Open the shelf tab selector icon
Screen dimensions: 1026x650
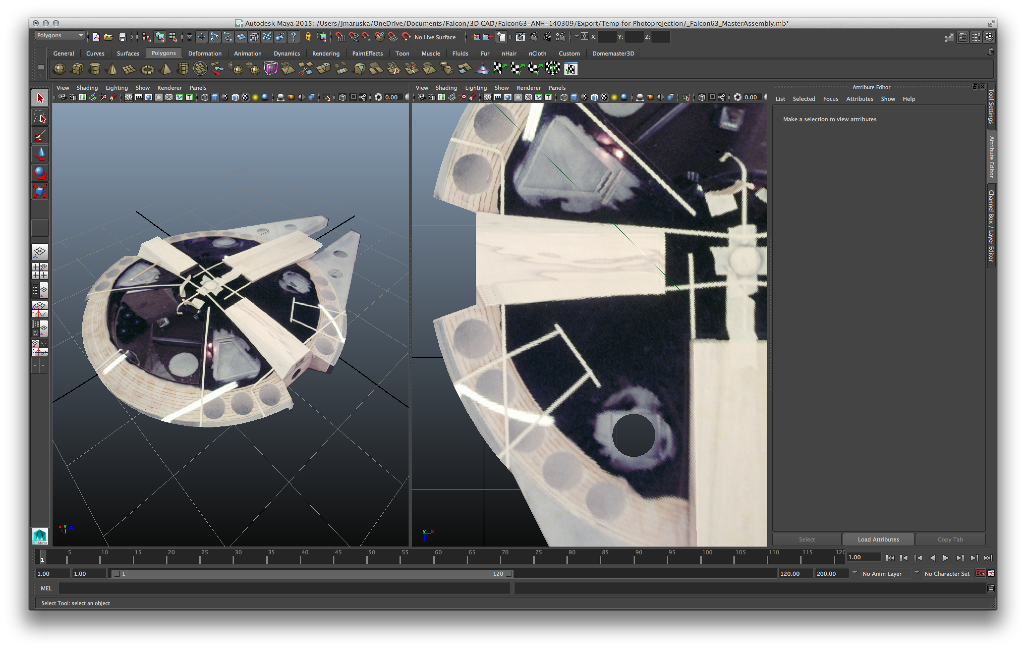(41, 67)
